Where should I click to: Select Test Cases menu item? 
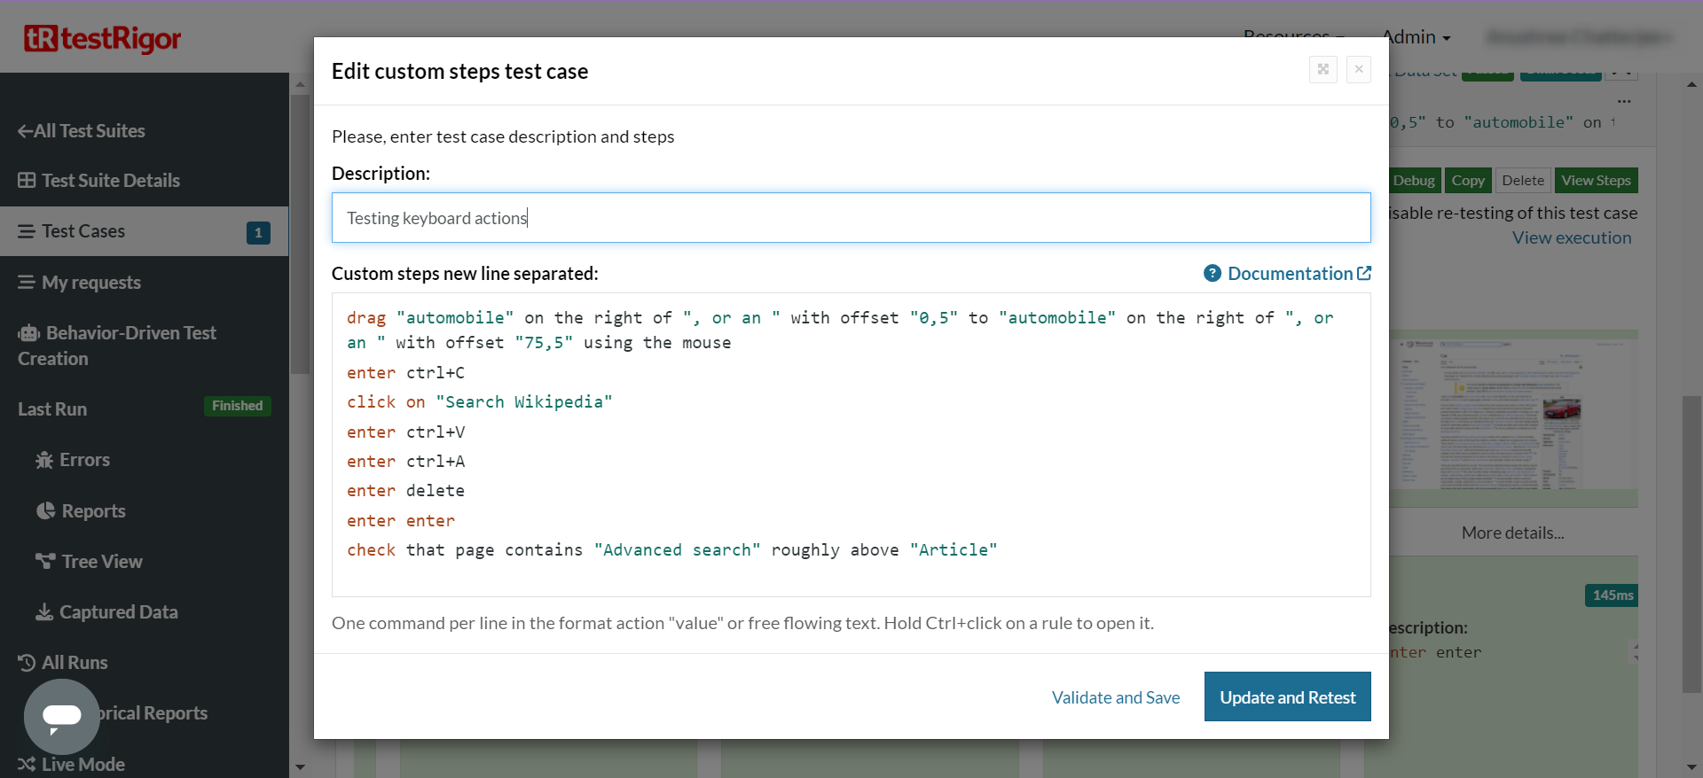(x=83, y=231)
